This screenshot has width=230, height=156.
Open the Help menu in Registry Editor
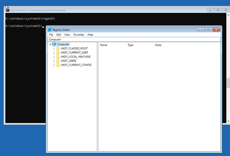[90, 35]
